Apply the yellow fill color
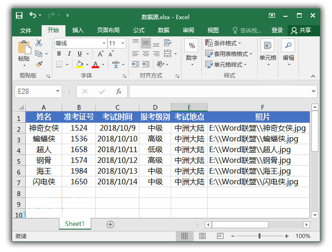 (x=79, y=64)
